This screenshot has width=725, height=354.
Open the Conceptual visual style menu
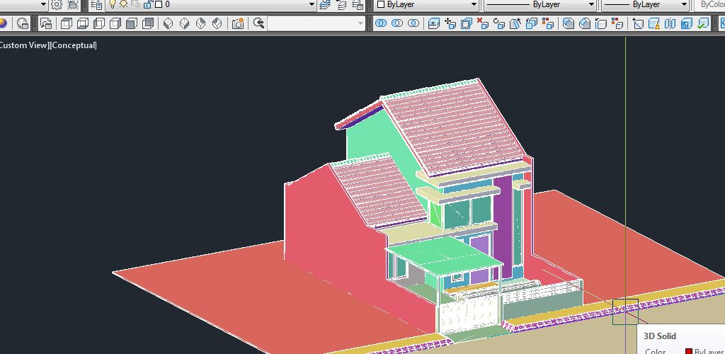73,45
